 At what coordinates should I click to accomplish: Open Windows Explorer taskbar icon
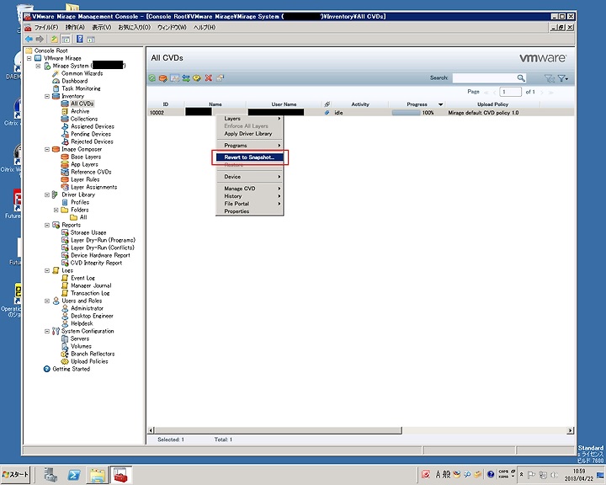pyautogui.click(x=98, y=475)
